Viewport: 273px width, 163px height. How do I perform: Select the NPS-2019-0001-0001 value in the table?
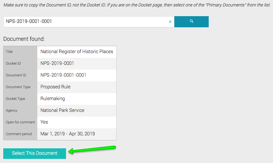63,75
